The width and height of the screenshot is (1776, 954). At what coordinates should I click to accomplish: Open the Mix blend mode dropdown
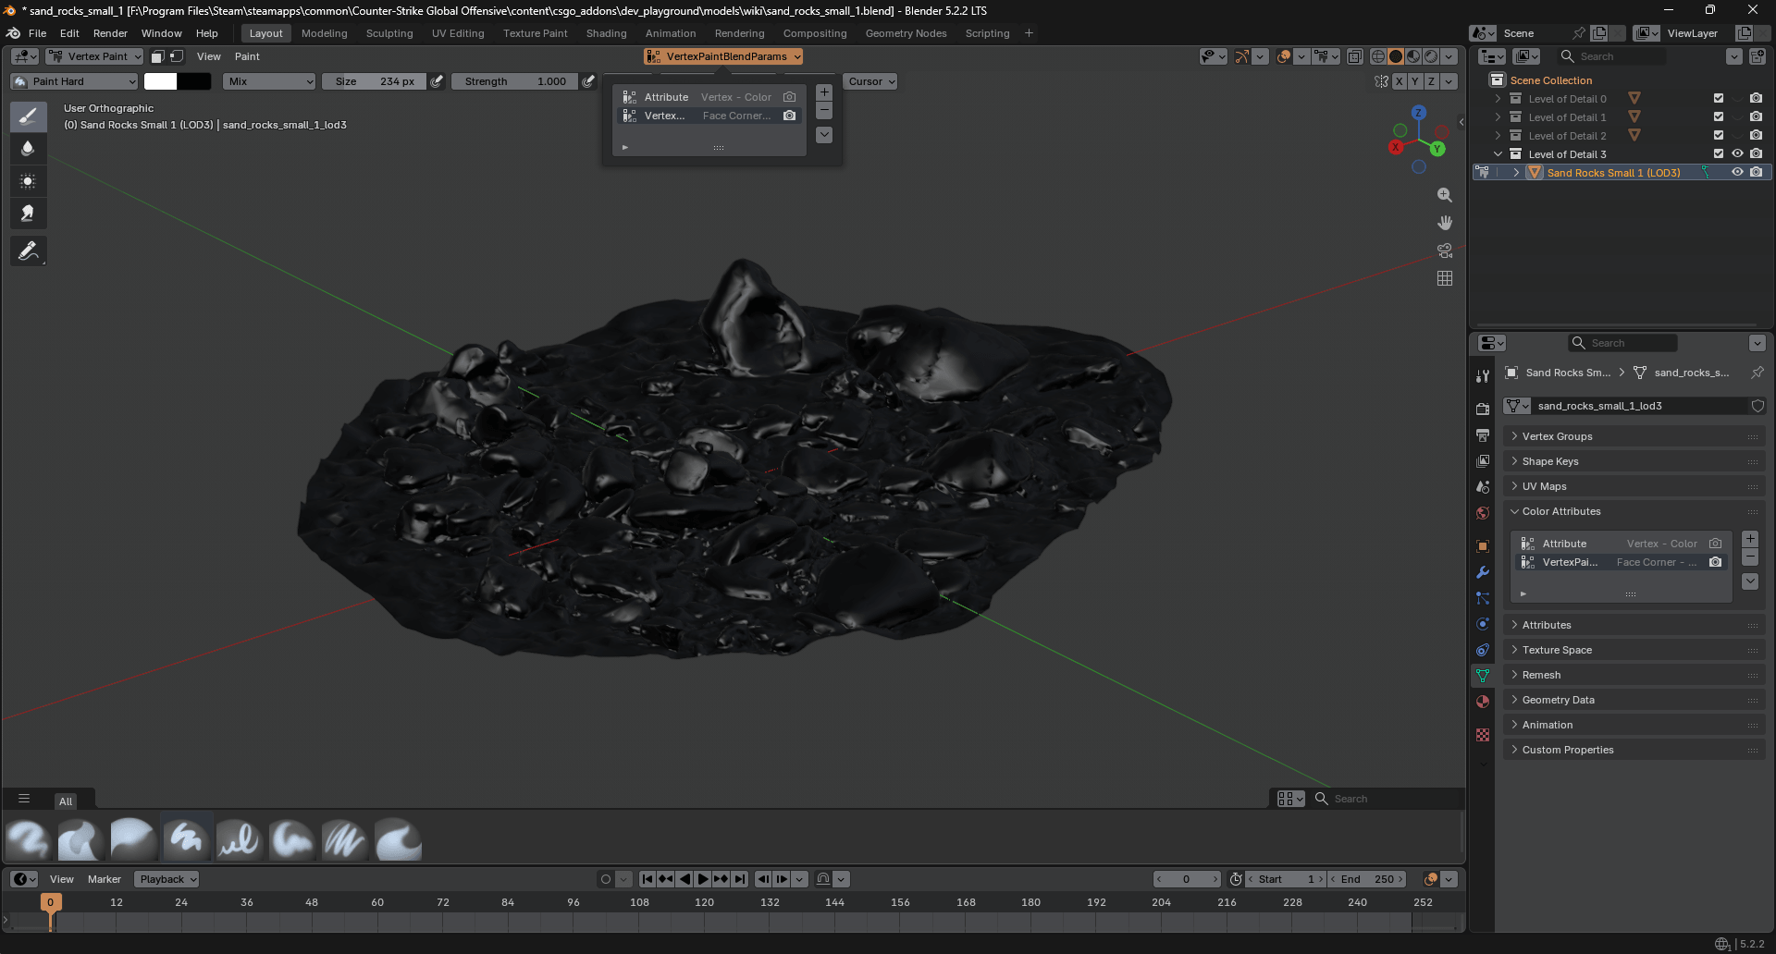[x=269, y=81]
